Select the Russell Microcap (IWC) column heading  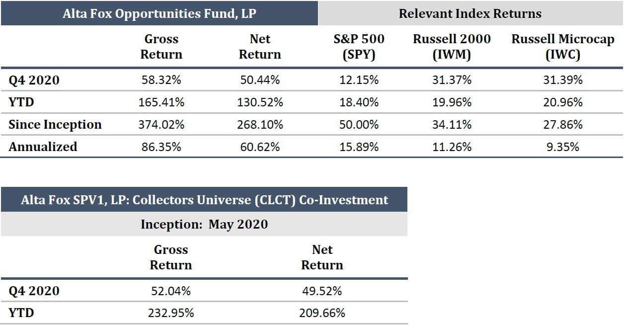click(x=563, y=47)
